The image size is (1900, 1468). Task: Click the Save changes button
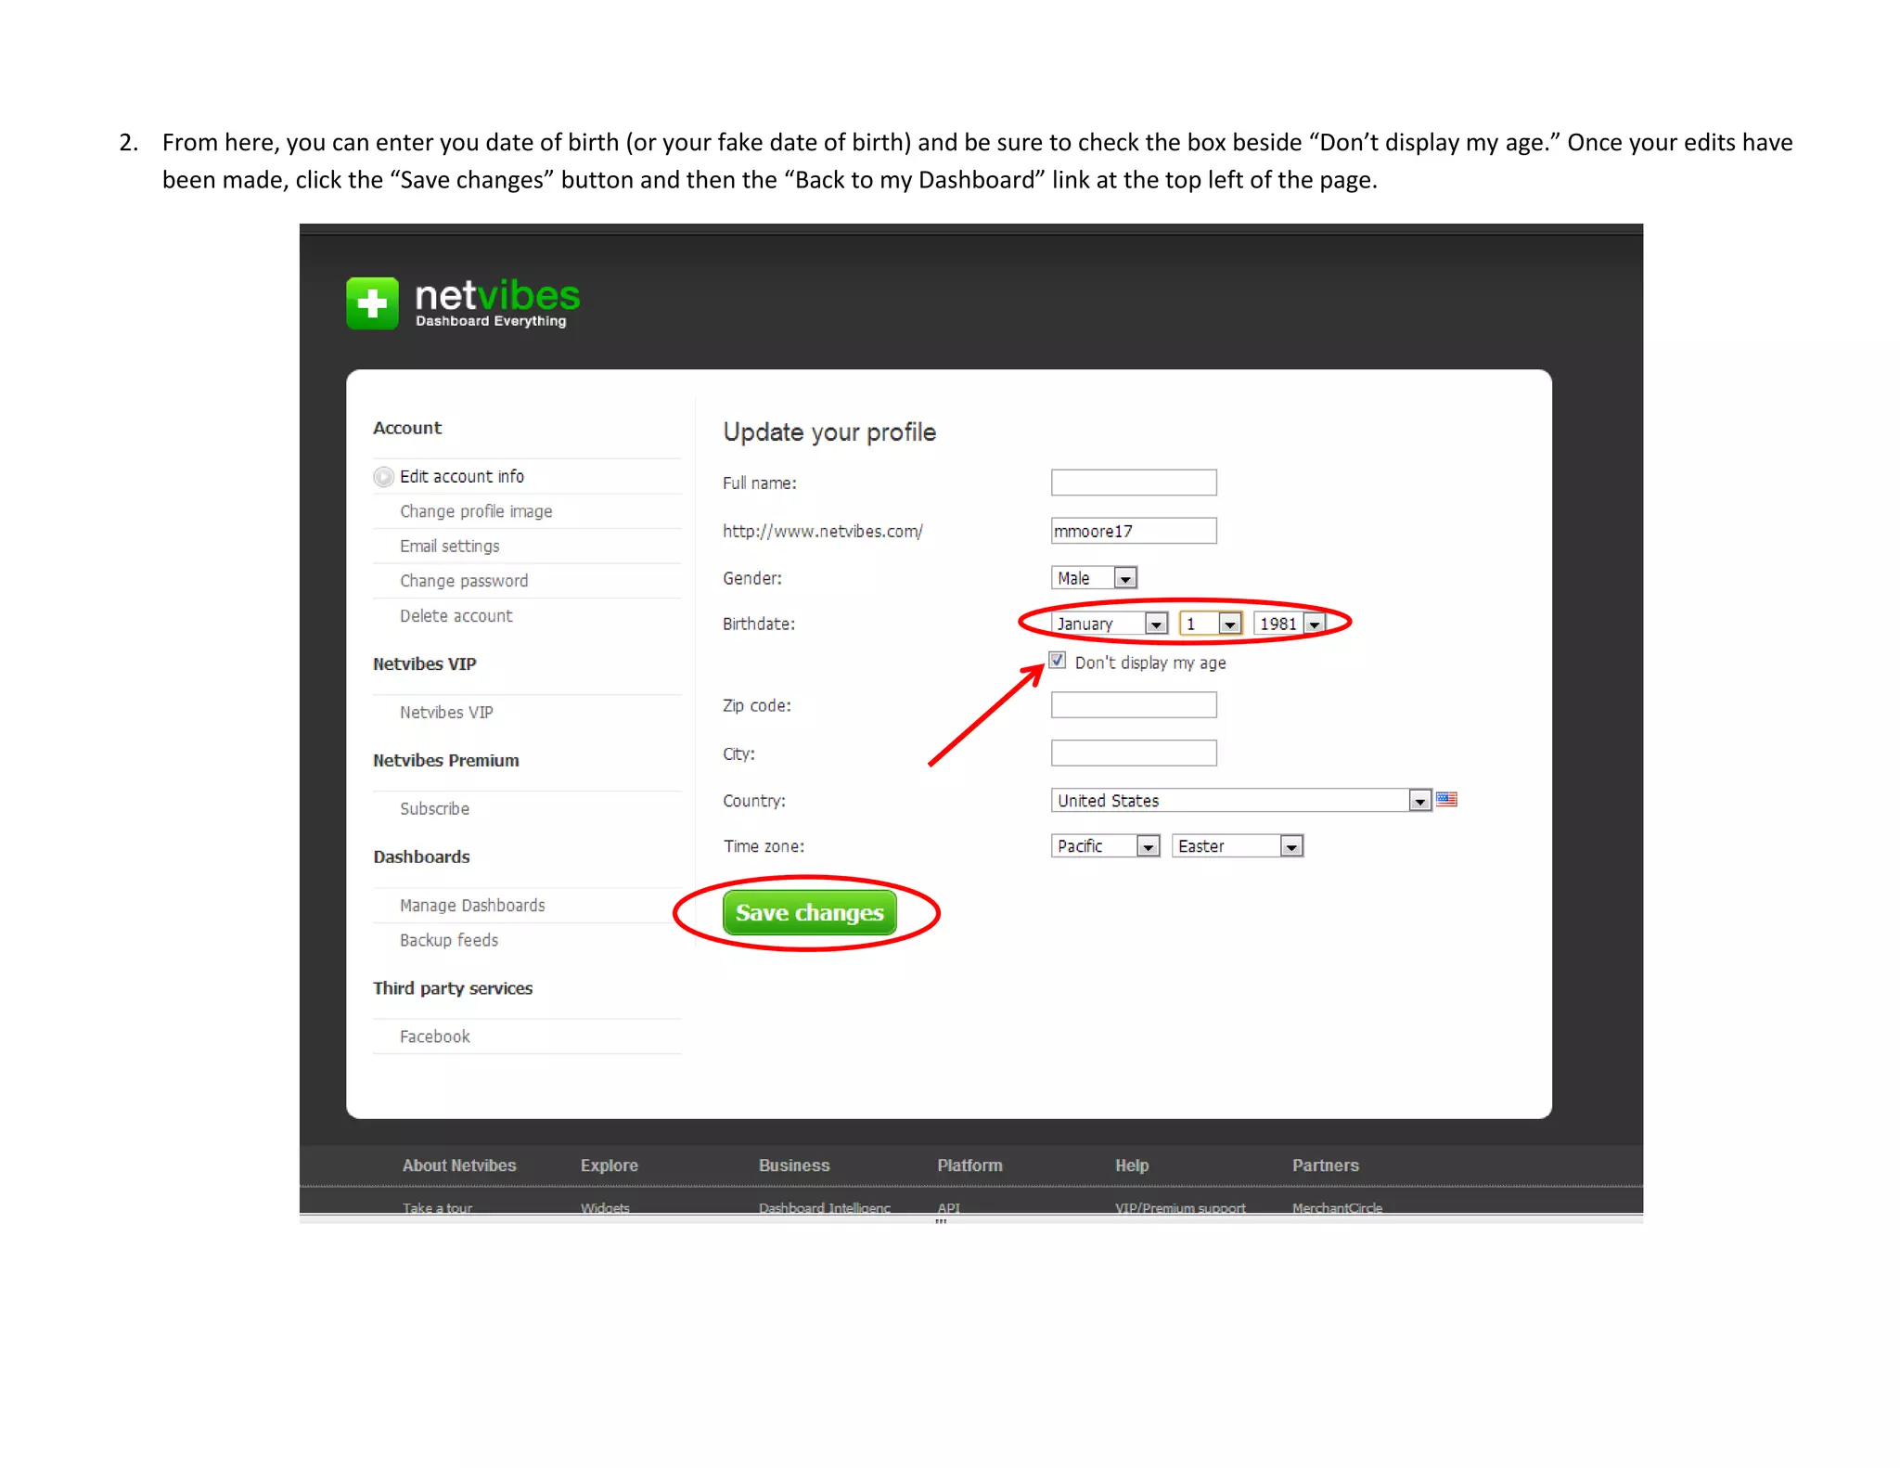click(x=809, y=913)
